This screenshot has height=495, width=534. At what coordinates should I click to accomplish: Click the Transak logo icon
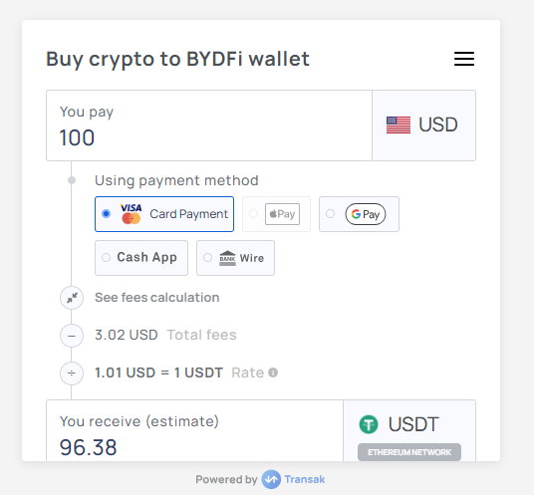tap(271, 479)
